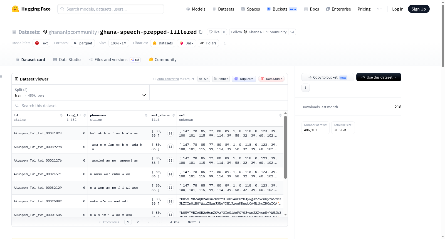Viewport: 445px width, 239px height.
Task: Open ghananlpcommunity organization link
Action: 73,32
